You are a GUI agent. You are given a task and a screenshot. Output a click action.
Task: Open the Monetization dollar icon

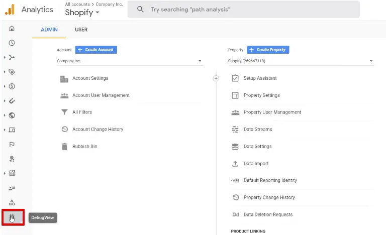point(12,86)
